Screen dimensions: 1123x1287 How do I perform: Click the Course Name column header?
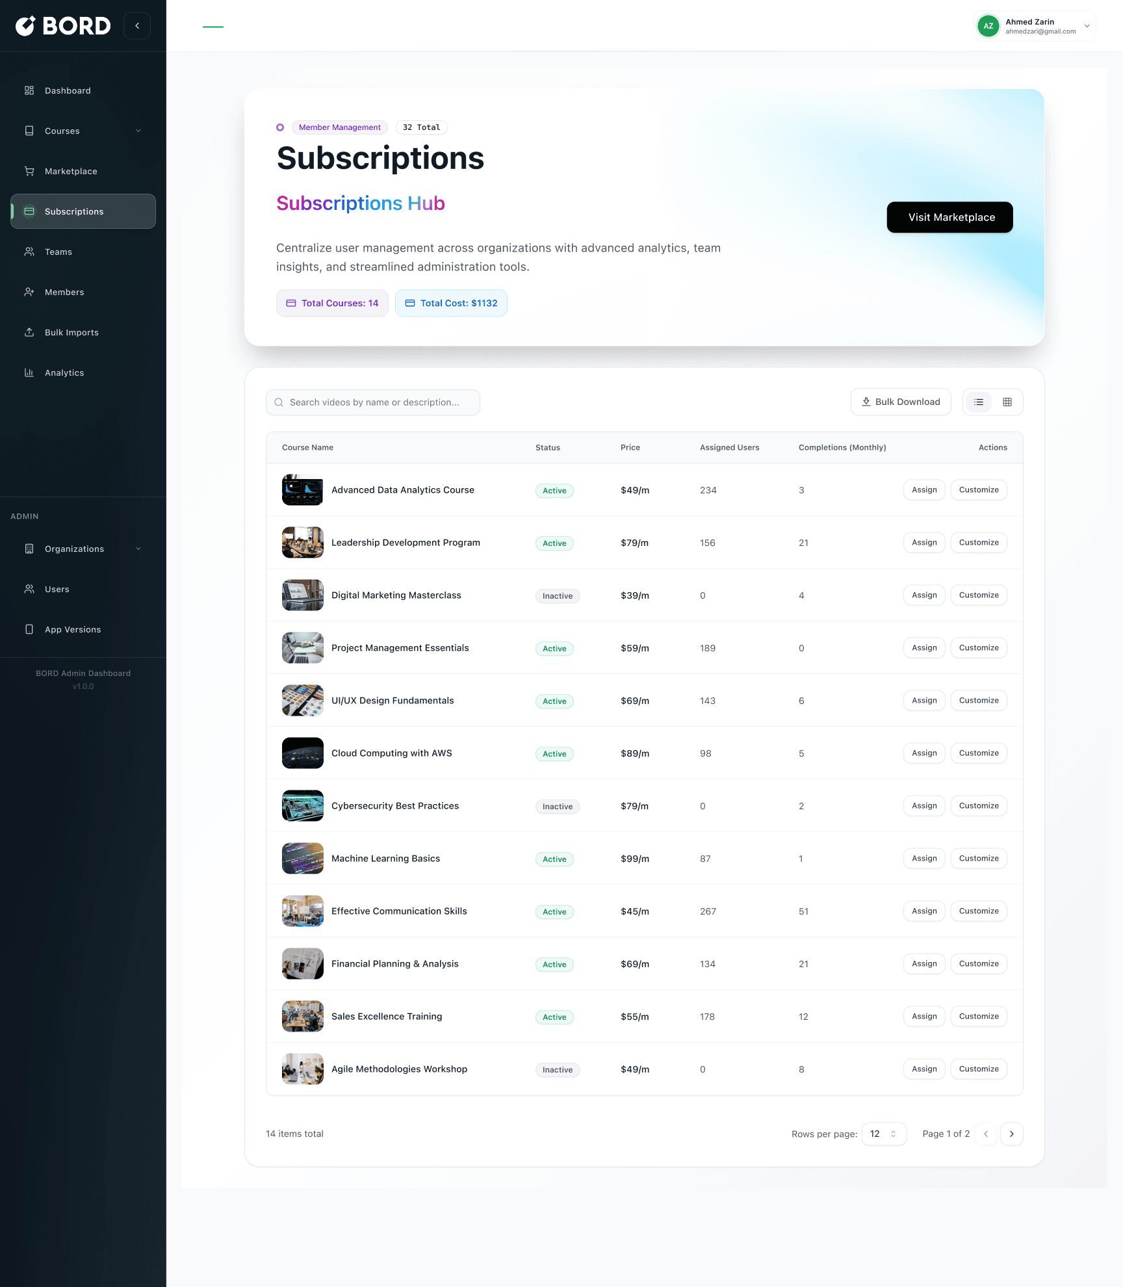pos(307,447)
